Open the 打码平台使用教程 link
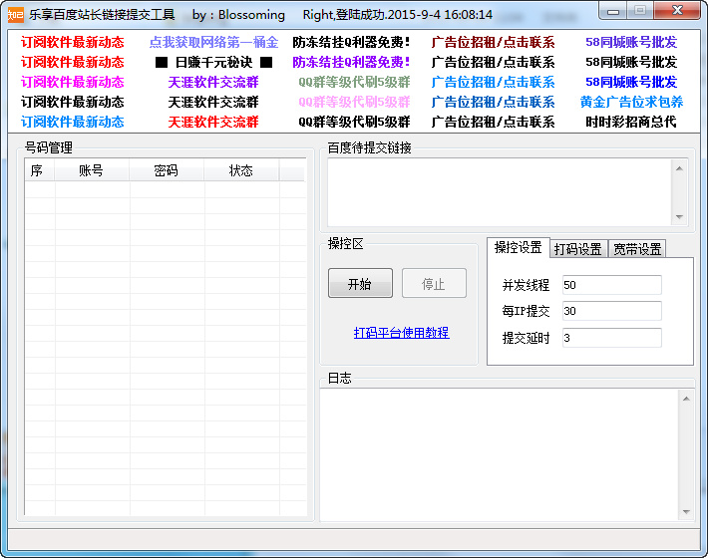 [401, 333]
